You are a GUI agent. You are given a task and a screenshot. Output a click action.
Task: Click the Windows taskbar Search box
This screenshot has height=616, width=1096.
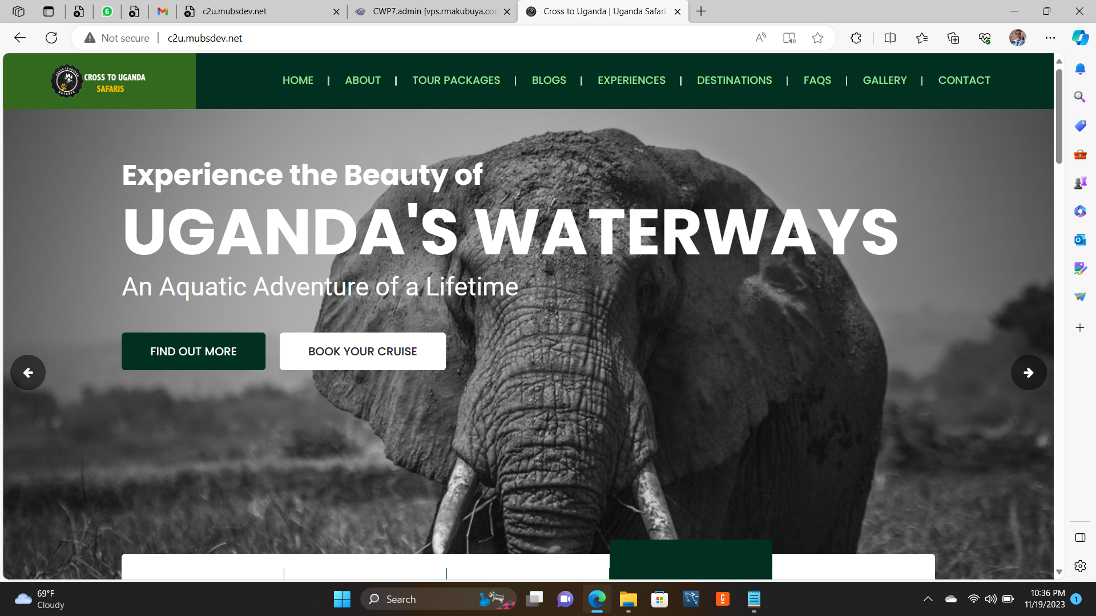click(438, 599)
